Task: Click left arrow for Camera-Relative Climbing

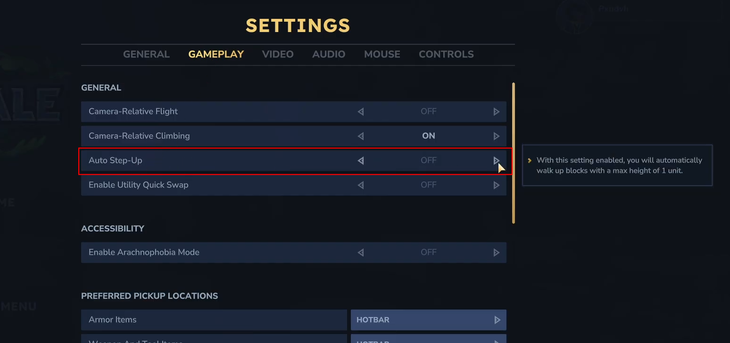Action: (x=361, y=136)
